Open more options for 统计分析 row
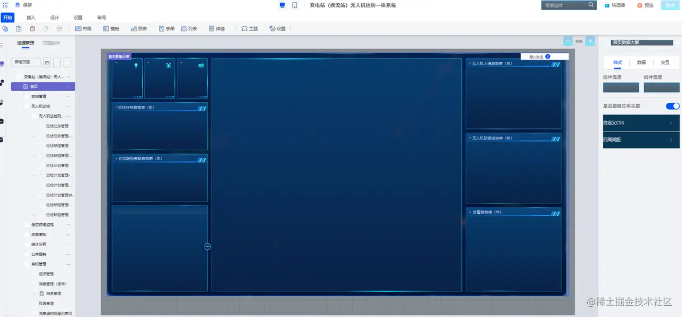This screenshot has width=682, height=317. [68, 244]
